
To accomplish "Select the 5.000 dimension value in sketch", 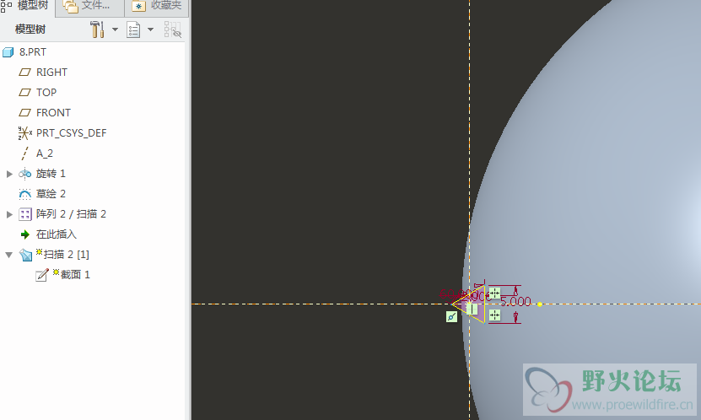I will [x=515, y=302].
